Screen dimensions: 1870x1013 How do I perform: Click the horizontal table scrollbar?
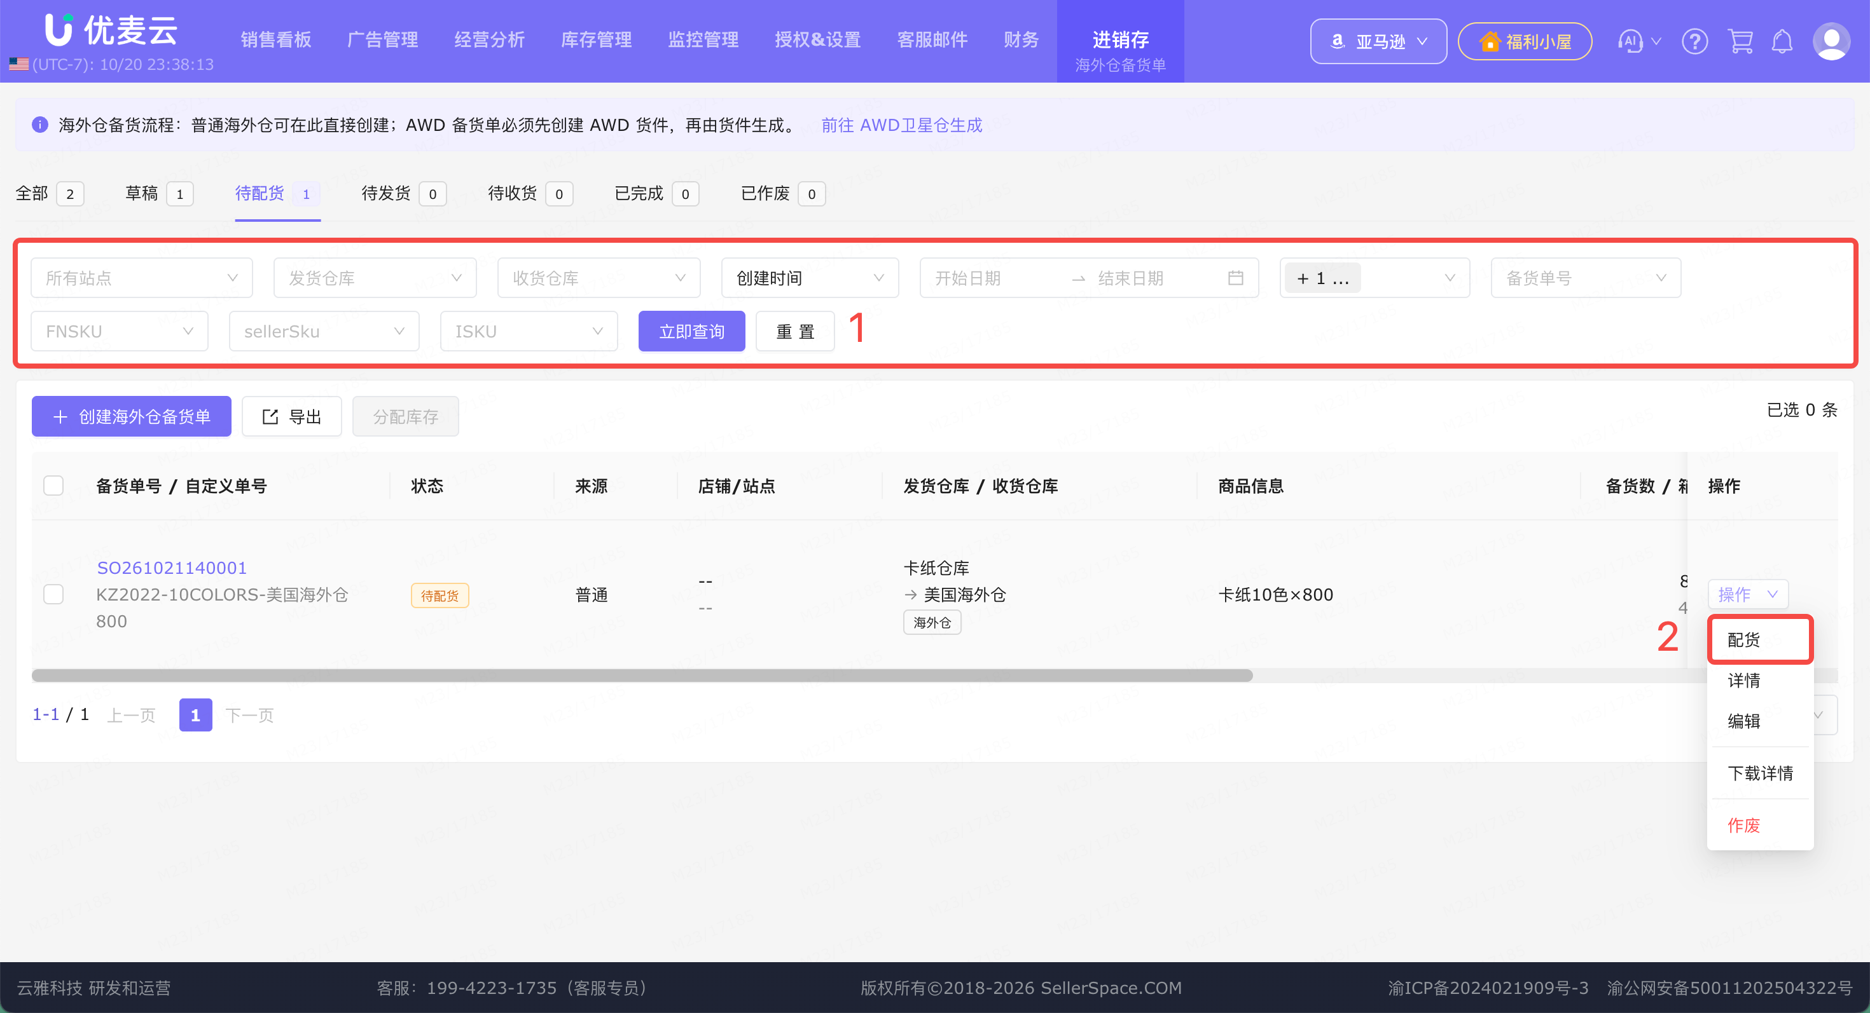click(x=642, y=675)
